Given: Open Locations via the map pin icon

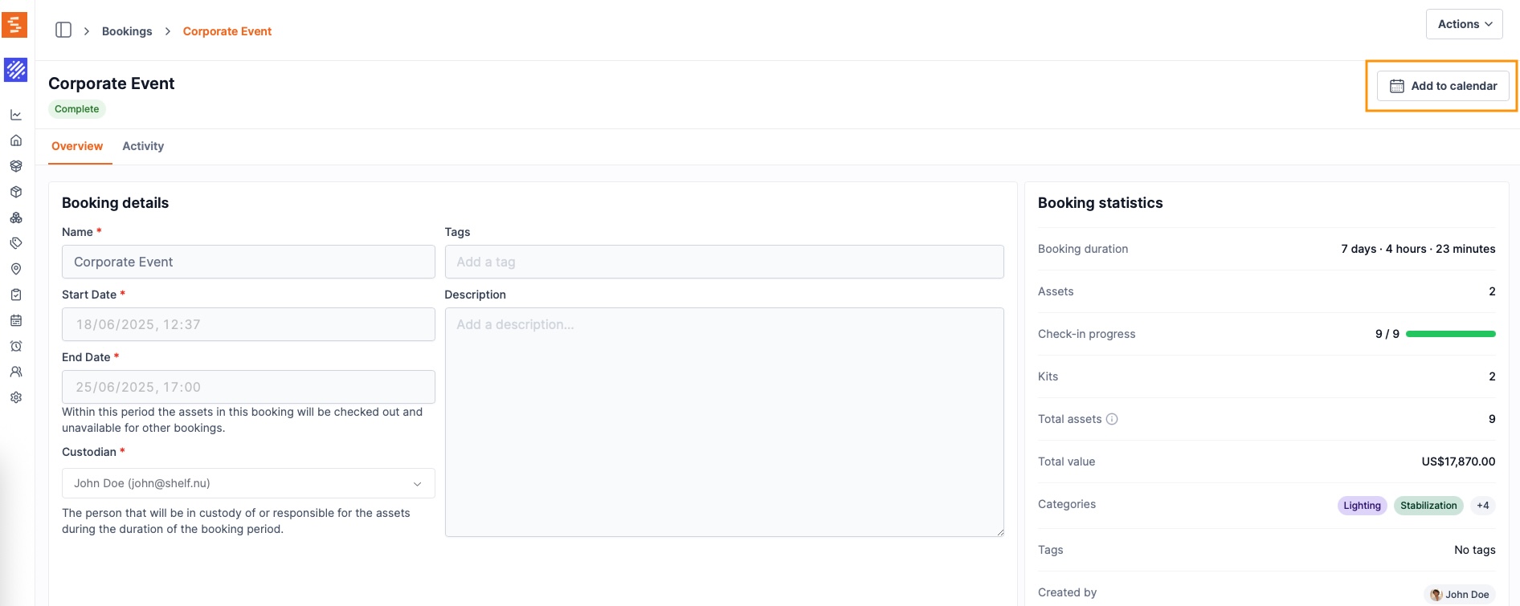Looking at the screenshot, I should pos(16,269).
